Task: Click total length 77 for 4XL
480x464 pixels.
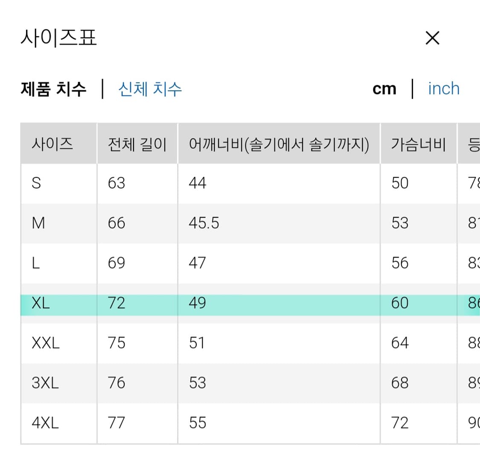Action: coord(116,422)
